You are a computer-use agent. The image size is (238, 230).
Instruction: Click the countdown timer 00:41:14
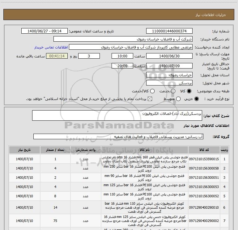[57, 56]
